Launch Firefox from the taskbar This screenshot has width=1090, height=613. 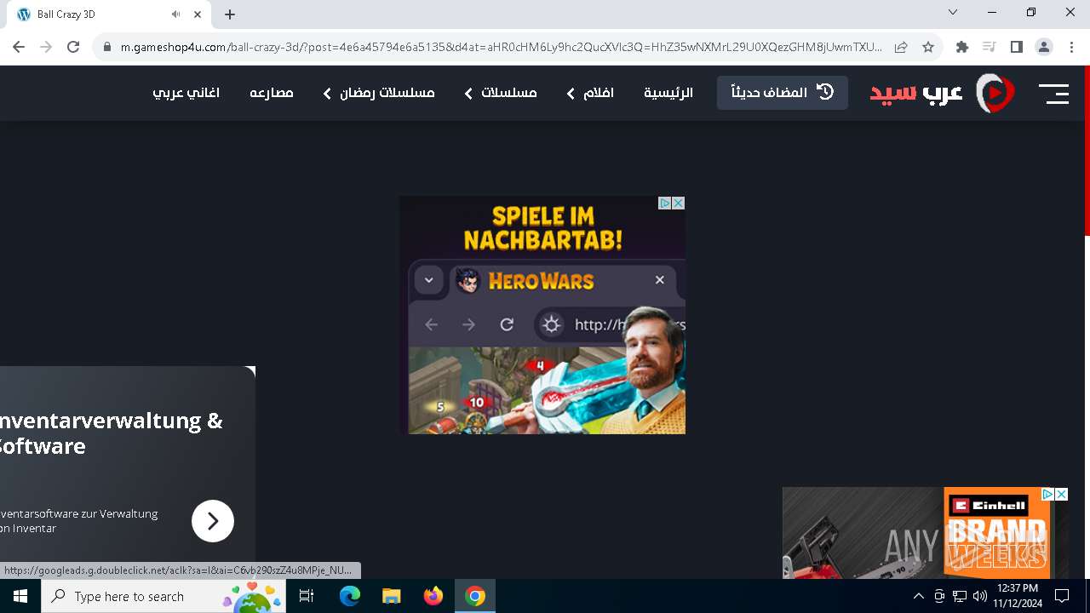(x=433, y=596)
